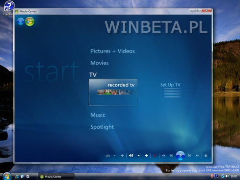The image size is (240, 180).
Task: Click the Media Center title bar icon
Action: click(17, 11)
